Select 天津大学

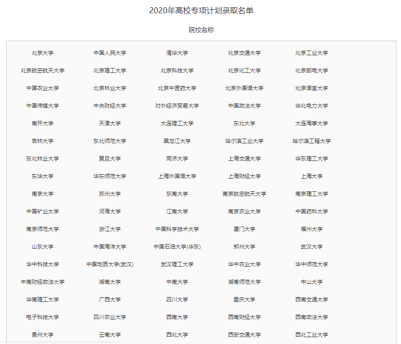[x=110, y=123]
